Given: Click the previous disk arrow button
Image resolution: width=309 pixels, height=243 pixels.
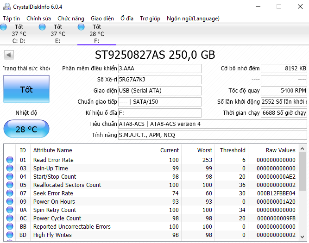Looking at the screenshot, I should [x=8, y=55].
